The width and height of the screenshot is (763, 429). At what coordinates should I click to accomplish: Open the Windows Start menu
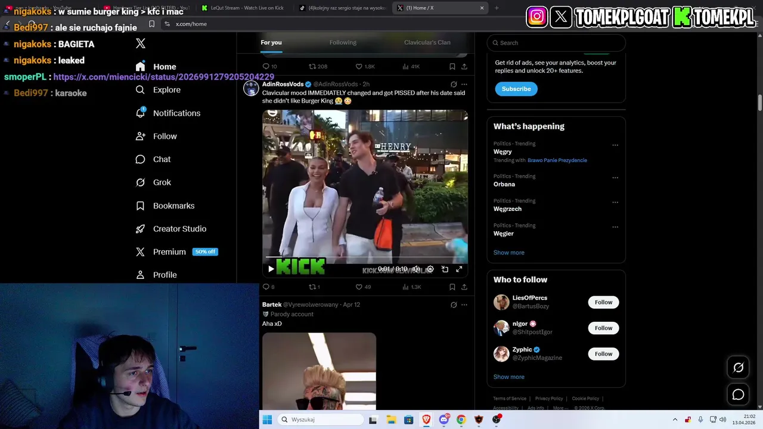pos(268,419)
